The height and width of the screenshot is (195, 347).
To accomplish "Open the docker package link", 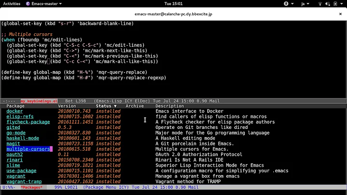I will [x=14, y=111].
